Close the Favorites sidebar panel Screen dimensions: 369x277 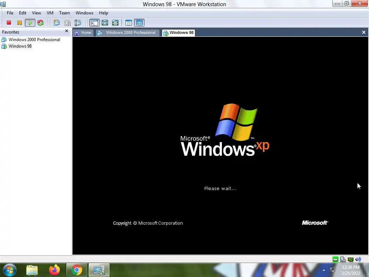[x=67, y=31]
